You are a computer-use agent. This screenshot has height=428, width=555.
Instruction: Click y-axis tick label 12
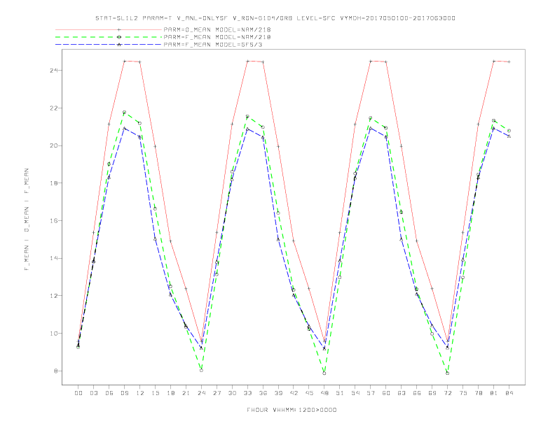point(54,296)
